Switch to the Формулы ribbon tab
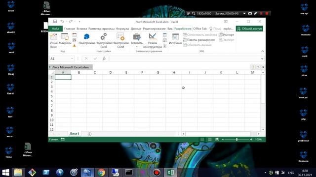This screenshot has width=316, height=177. pos(122,29)
